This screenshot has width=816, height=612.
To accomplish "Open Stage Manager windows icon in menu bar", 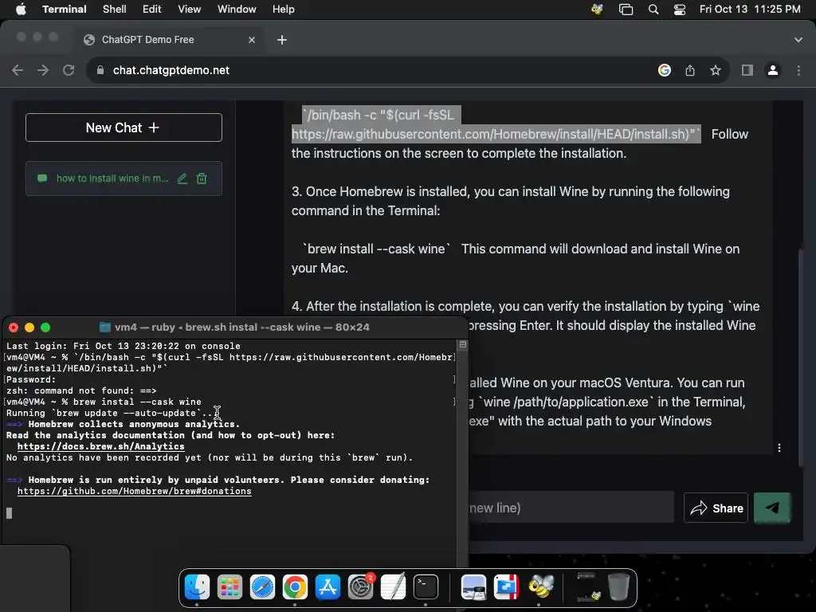I will click(x=626, y=10).
